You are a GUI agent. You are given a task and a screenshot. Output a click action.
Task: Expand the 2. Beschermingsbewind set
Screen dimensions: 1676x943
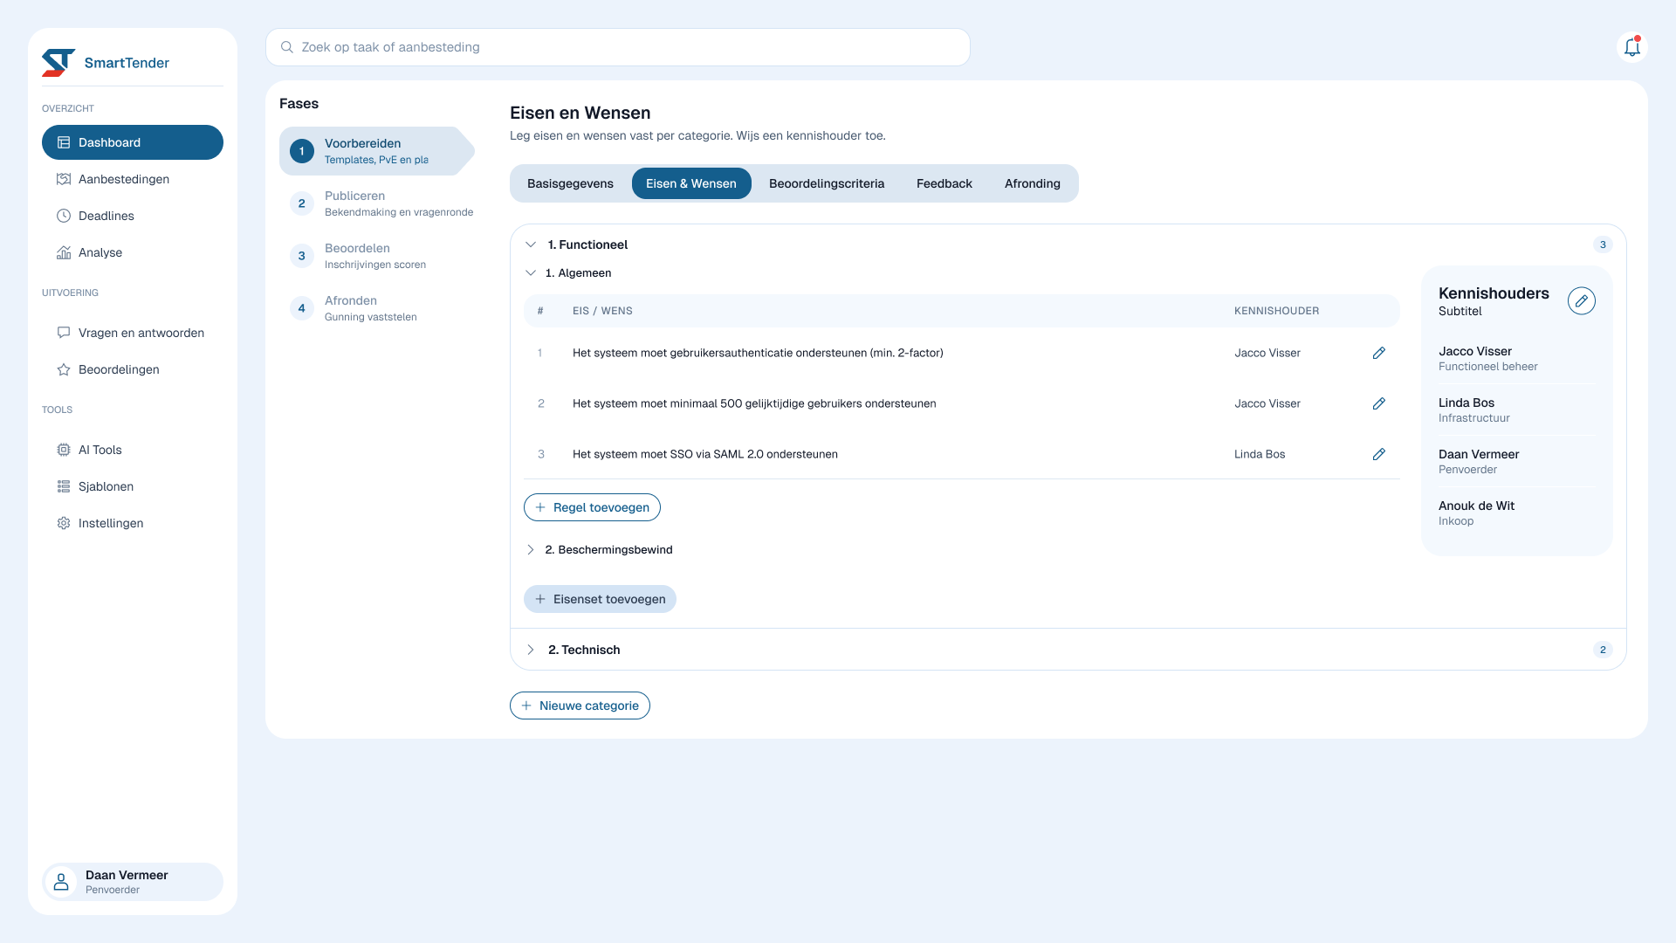531,550
